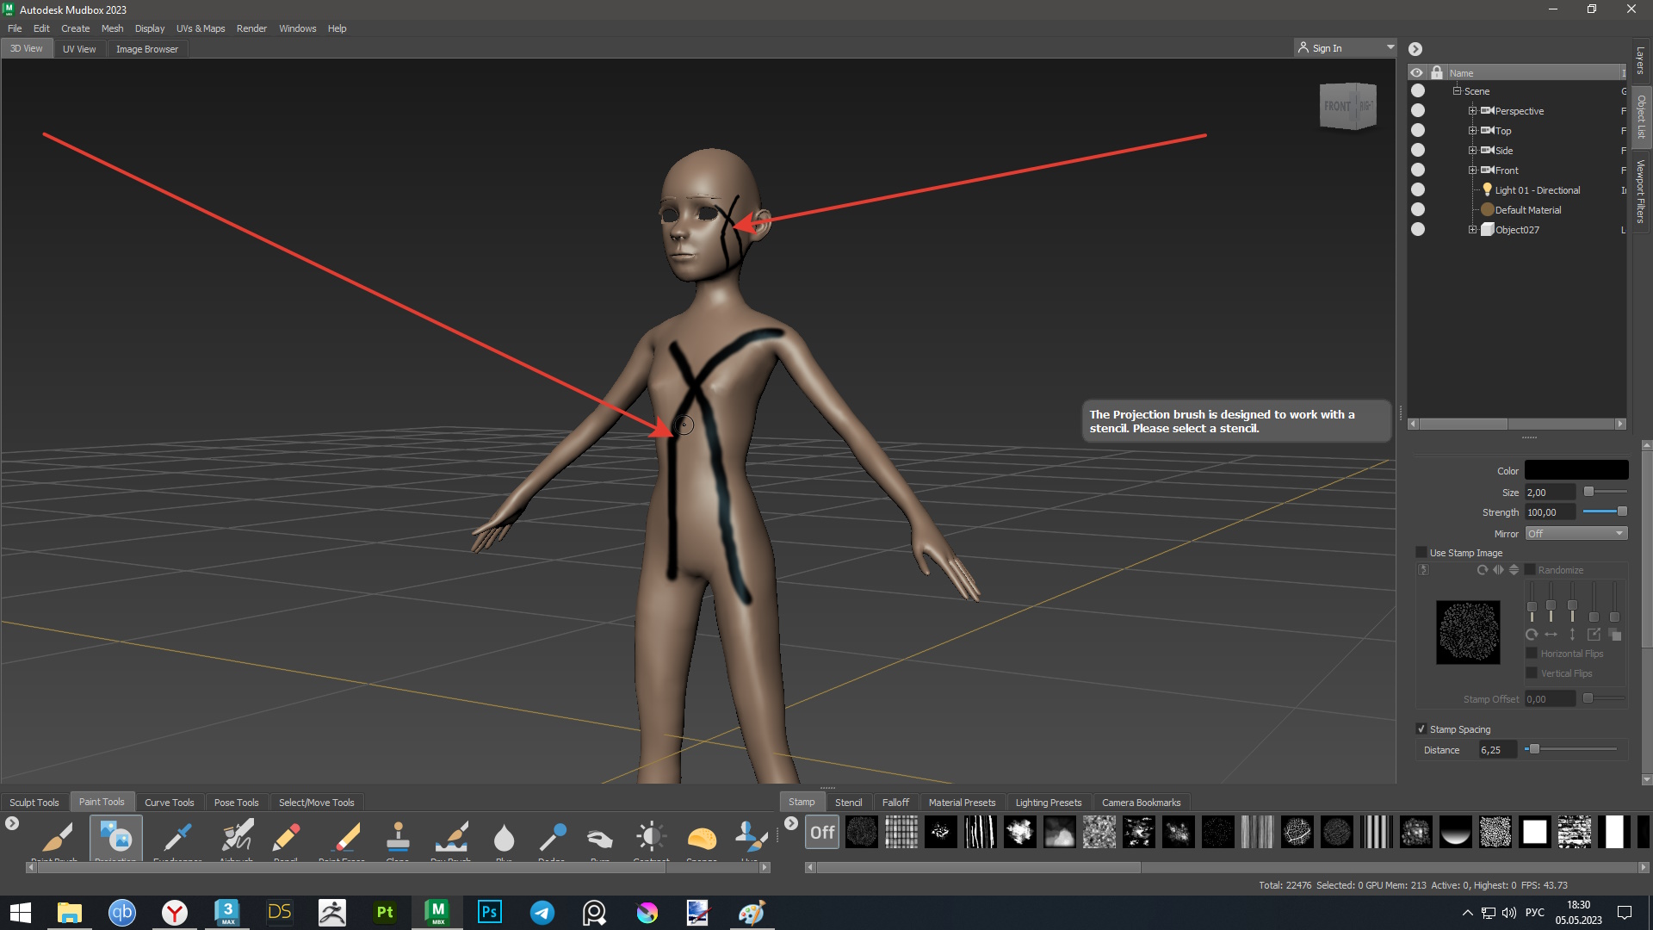Open the Sign In dropdown
The width and height of the screenshot is (1653, 930).
1390,48
